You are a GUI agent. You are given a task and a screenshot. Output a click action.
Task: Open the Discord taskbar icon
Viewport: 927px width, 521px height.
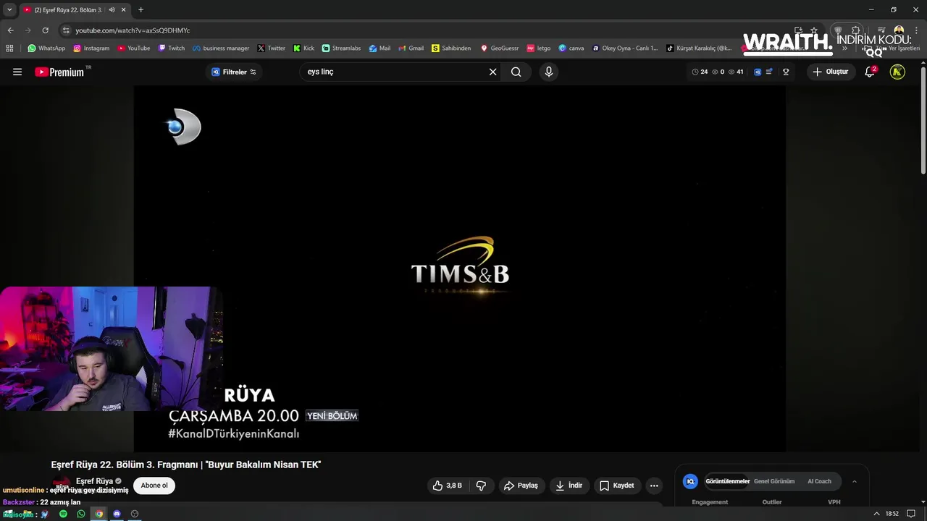coord(117,514)
